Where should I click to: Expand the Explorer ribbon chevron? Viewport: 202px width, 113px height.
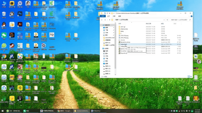pyautogui.click(x=189, y=16)
